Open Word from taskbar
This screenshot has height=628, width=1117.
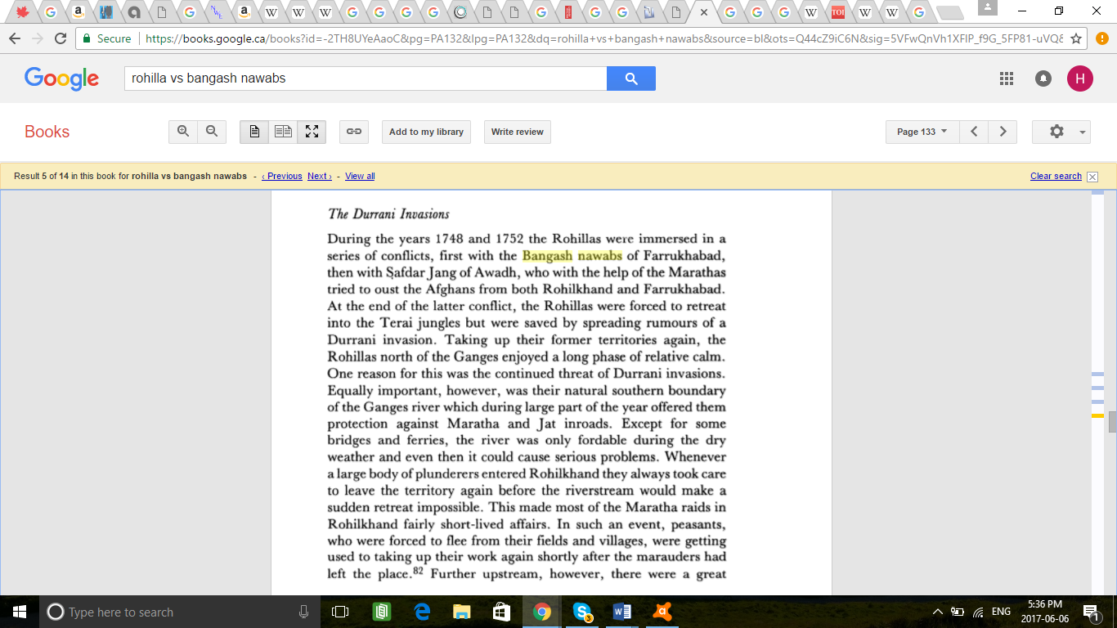(x=622, y=612)
